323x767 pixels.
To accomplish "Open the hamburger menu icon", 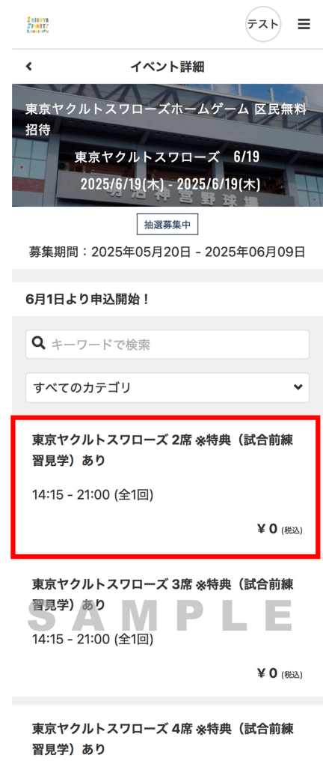I will coord(304,24).
